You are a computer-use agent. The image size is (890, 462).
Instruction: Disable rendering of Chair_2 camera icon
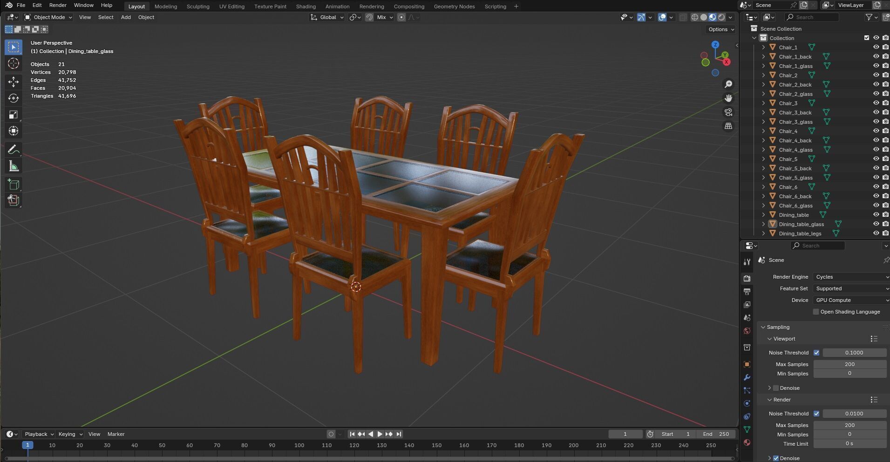[x=885, y=75]
